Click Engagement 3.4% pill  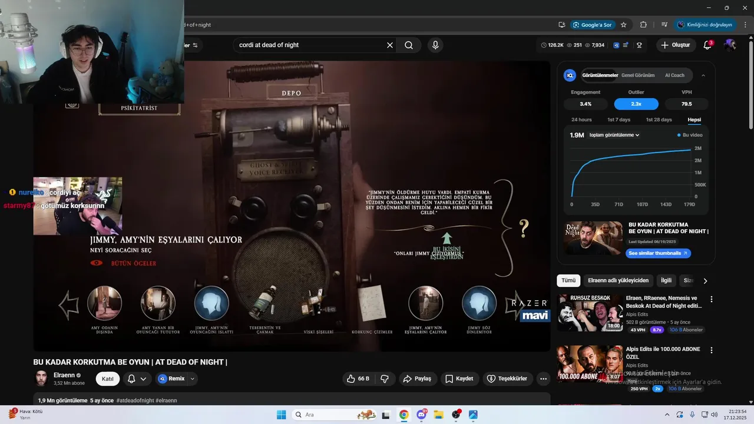click(x=586, y=104)
